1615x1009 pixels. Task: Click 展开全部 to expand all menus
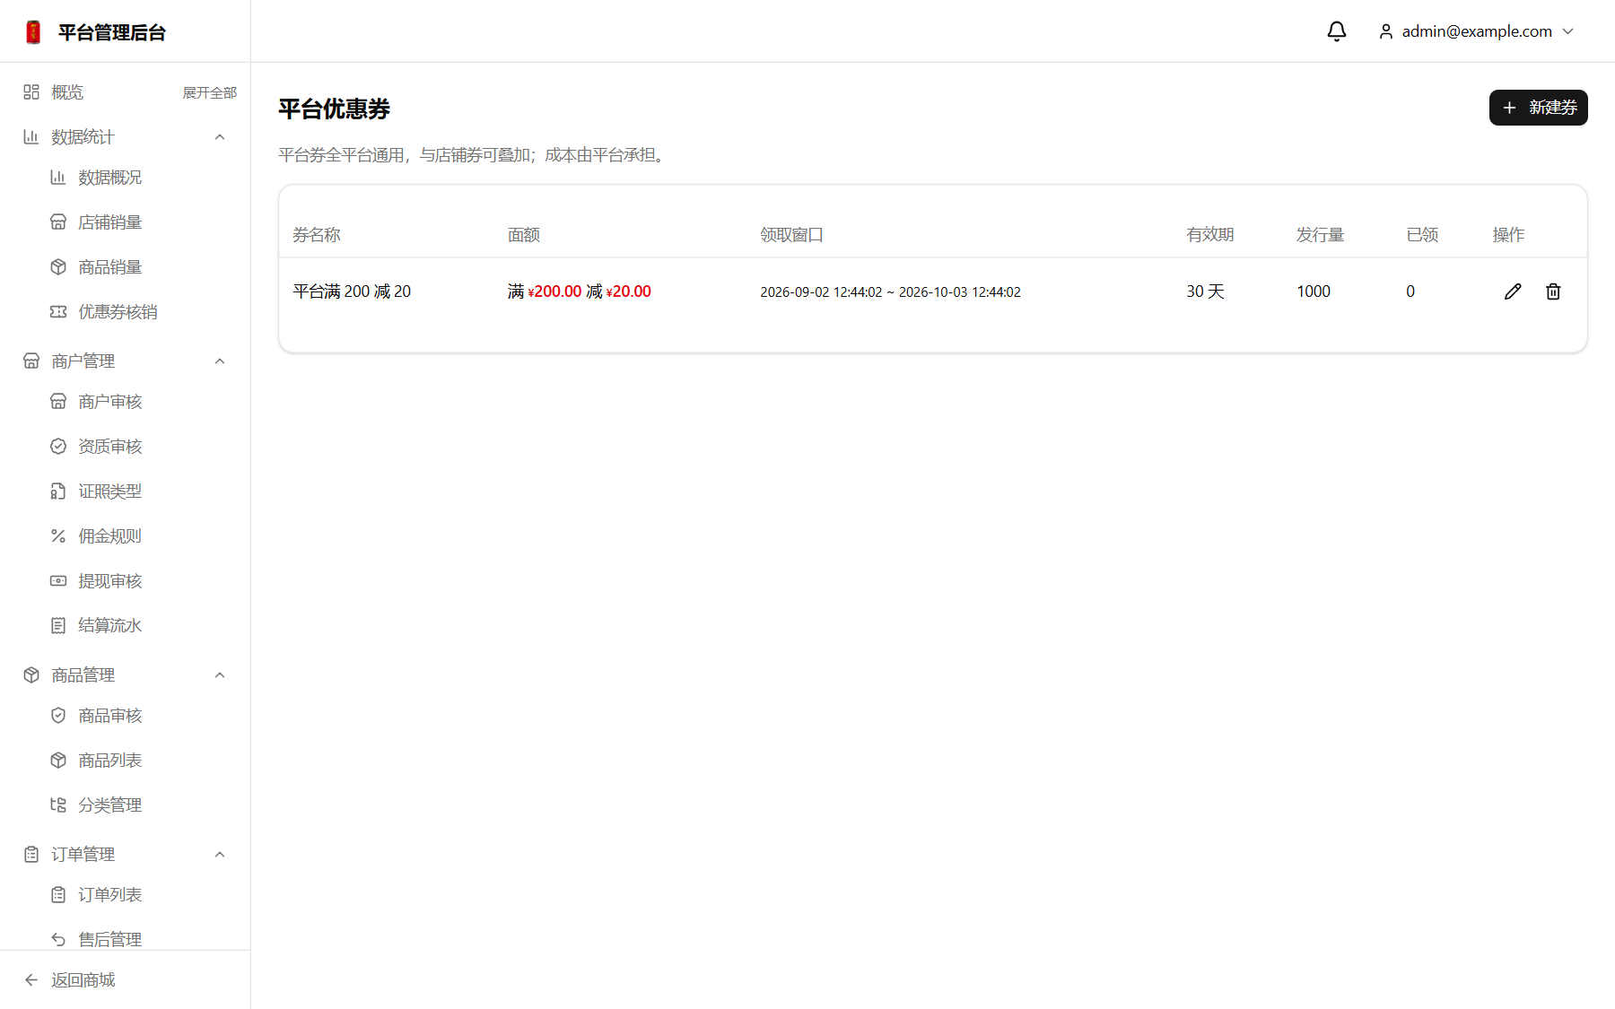tap(210, 92)
